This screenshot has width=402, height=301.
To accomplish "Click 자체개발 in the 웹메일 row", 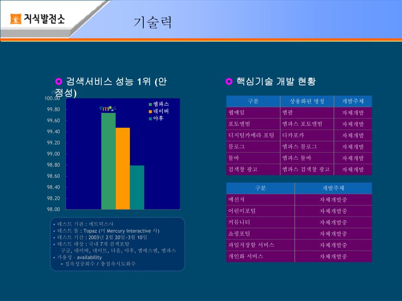I will (353, 113).
